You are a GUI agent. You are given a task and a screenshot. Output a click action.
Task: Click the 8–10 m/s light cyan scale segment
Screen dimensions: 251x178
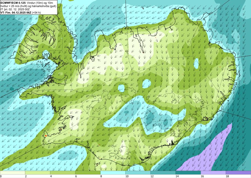coord(113,173)
